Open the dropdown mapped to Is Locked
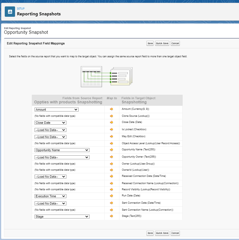Viewport: 239px width, 240px height. [50, 130]
